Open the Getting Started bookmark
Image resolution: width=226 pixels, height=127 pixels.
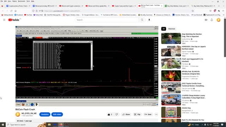click(7, 15)
